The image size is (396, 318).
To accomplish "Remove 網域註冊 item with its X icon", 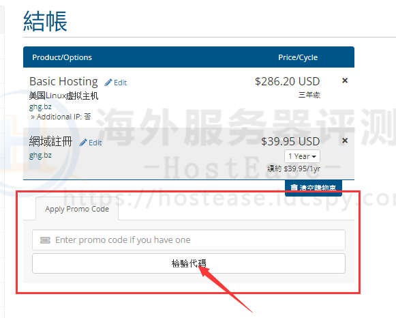I will pyautogui.click(x=345, y=141).
